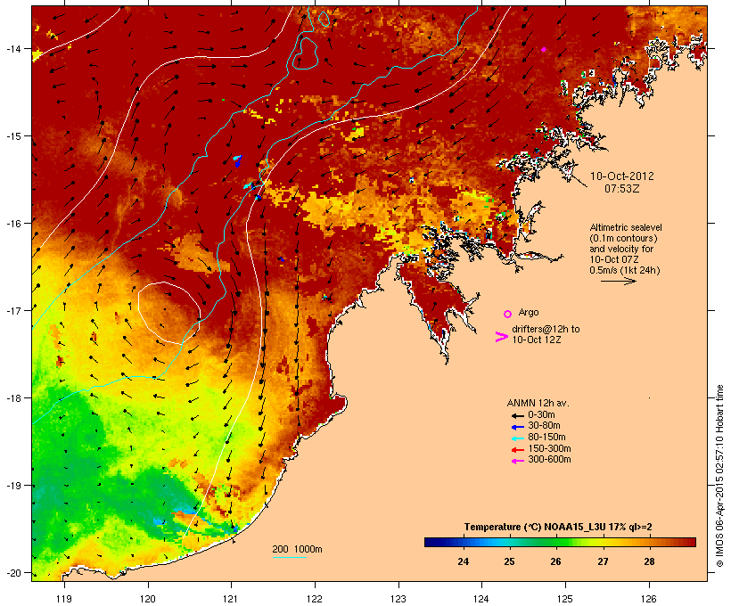Viewport: 731px width, 606px height.
Task: Click the longitude label 119
Action: tap(64, 599)
